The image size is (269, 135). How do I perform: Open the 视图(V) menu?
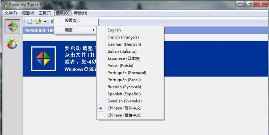click(x=28, y=13)
